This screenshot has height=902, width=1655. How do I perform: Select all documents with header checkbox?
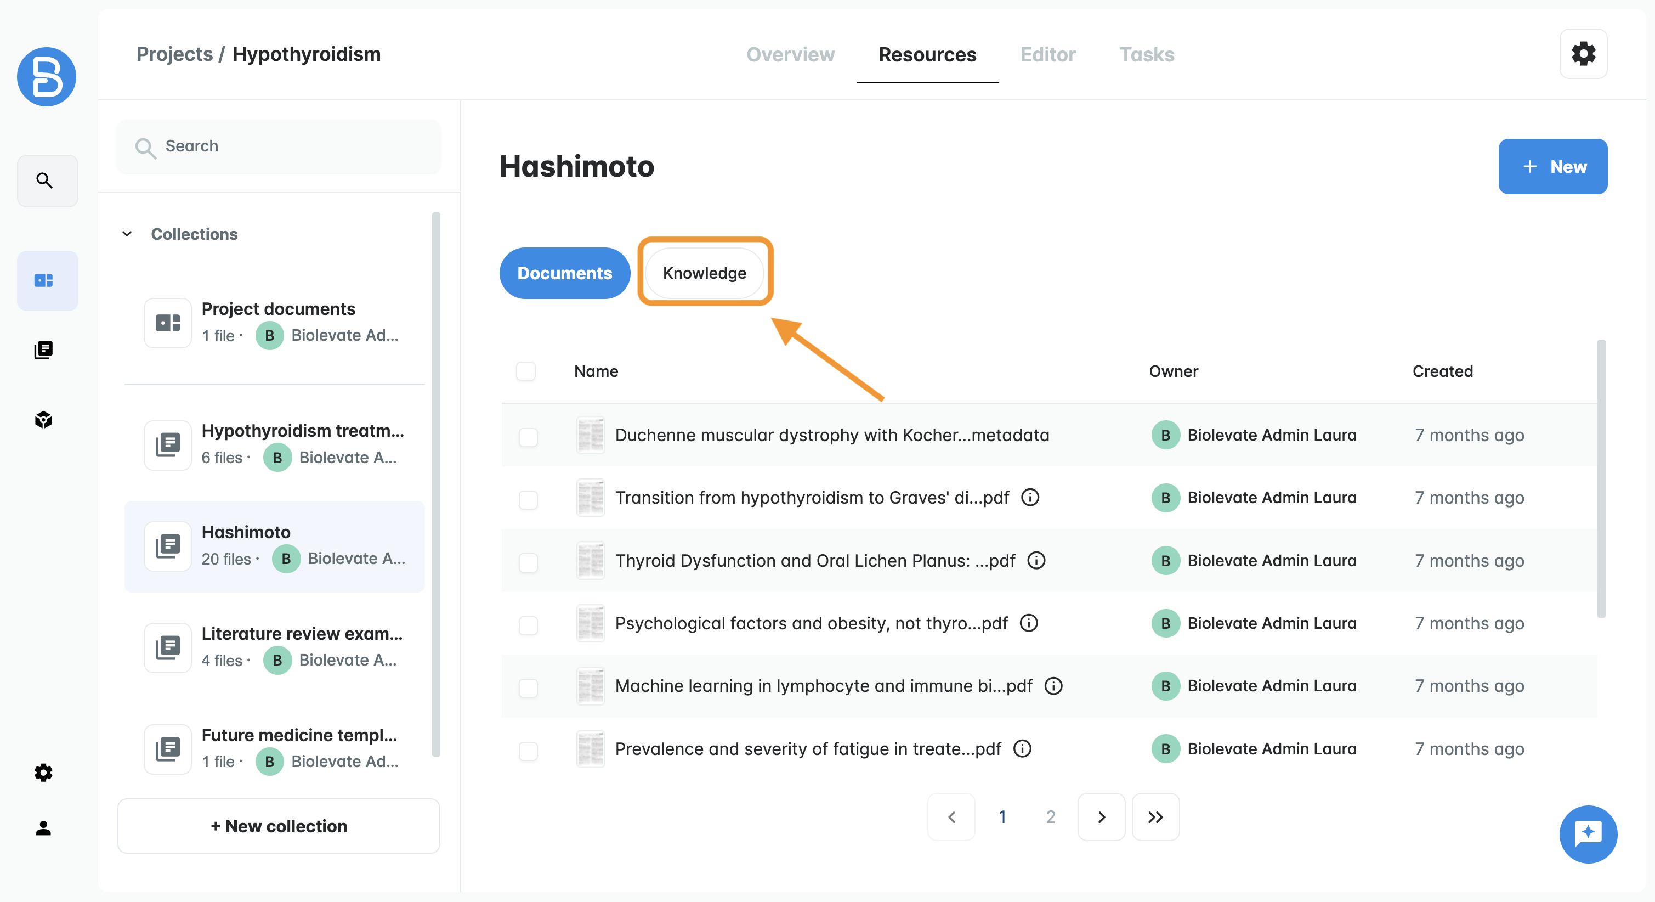click(525, 371)
